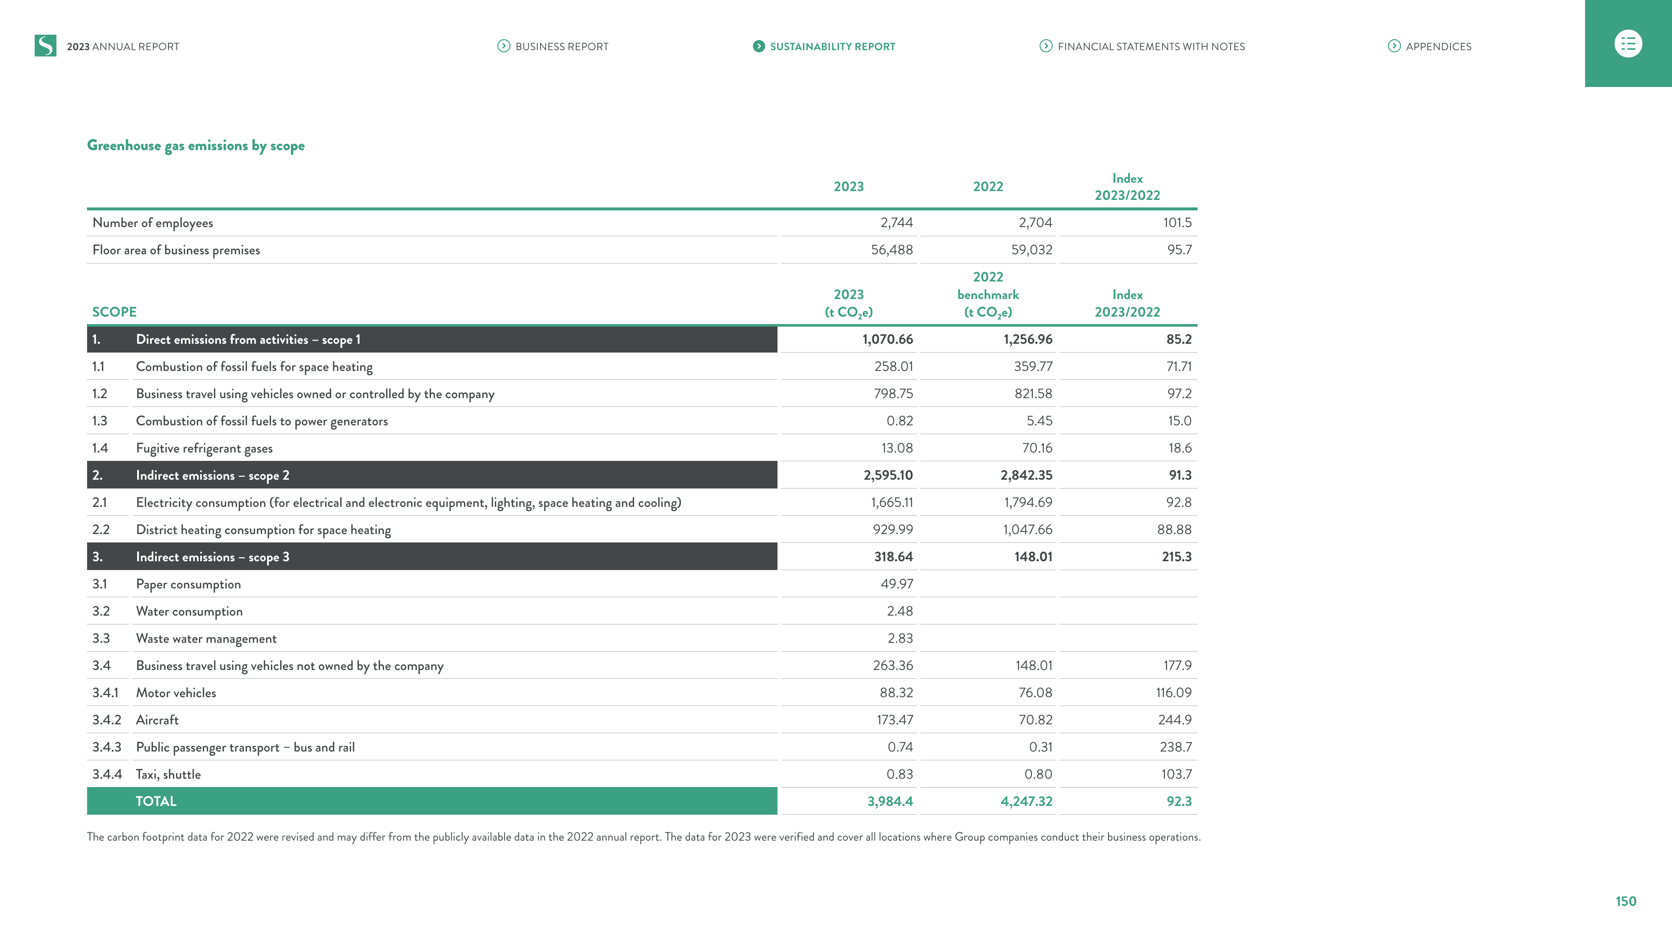Click the Taxi, shuttle row label
Viewport: 1672px width, 941px height.
(x=168, y=775)
